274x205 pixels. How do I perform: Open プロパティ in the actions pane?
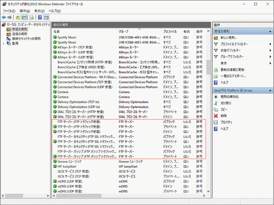[x=226, y=122]
